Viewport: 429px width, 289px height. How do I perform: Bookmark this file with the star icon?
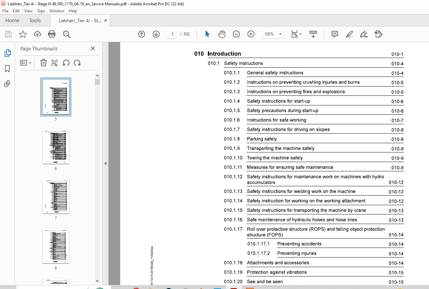23,34
